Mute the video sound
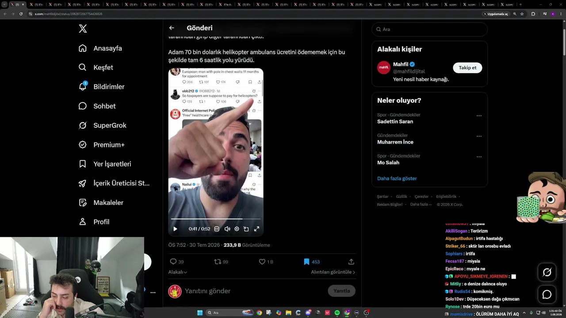The image size is (566, 318). click(x=227, y=229)
